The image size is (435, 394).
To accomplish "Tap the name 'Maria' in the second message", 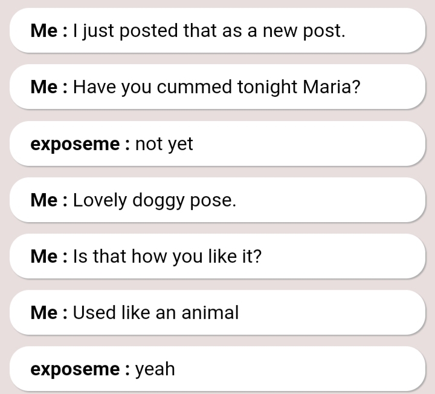I will tap(331, 87).
